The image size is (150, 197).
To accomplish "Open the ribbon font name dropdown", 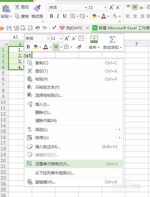I will 86,7.
